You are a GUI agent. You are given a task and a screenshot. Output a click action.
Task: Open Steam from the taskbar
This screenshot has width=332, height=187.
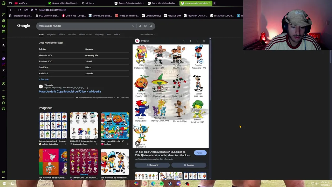(170, 184)
